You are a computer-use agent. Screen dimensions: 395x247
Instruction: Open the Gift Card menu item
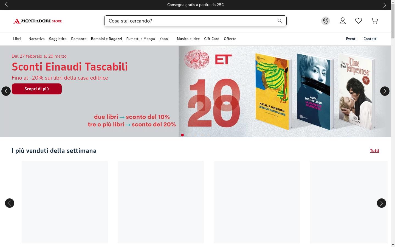212,39
